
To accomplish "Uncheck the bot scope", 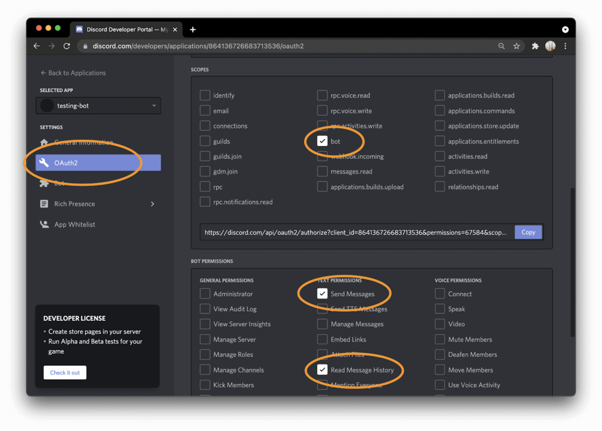I will (323, 141).
